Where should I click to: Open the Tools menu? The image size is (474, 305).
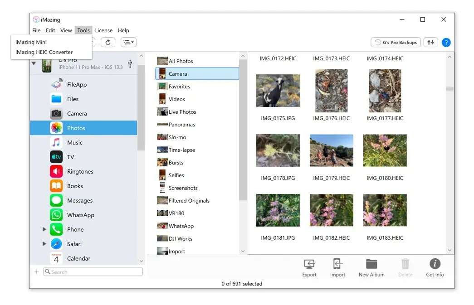coord(83,30)
